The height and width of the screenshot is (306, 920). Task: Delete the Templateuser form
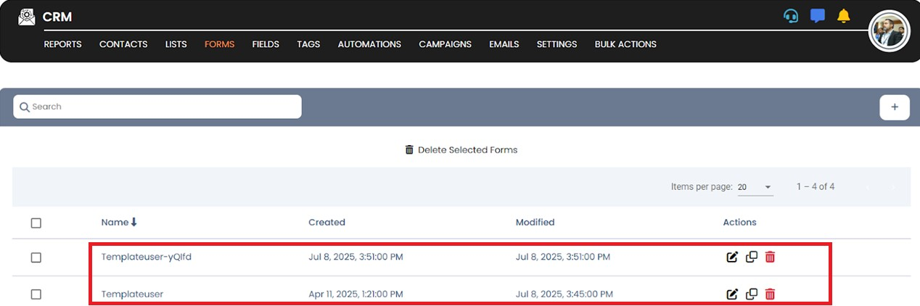(x=770, y=294)
